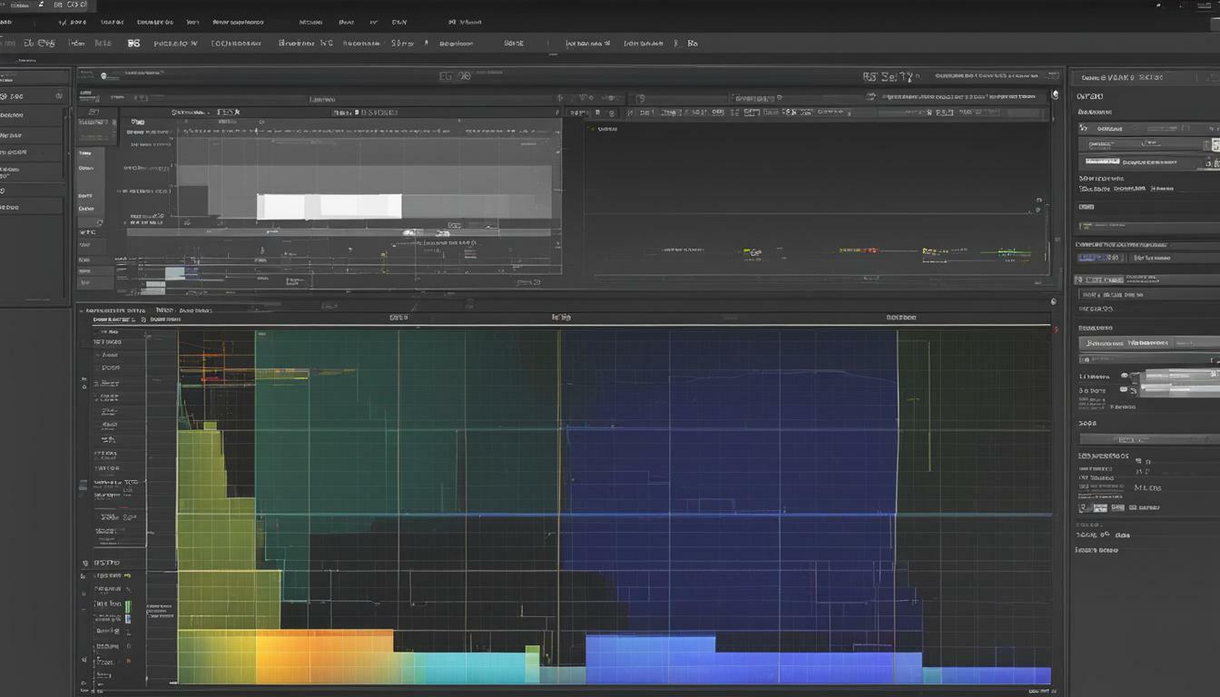Toggle the second small round switch beside right-panel sliders
Screen dimensions: 1220x697
point(1124,389)
